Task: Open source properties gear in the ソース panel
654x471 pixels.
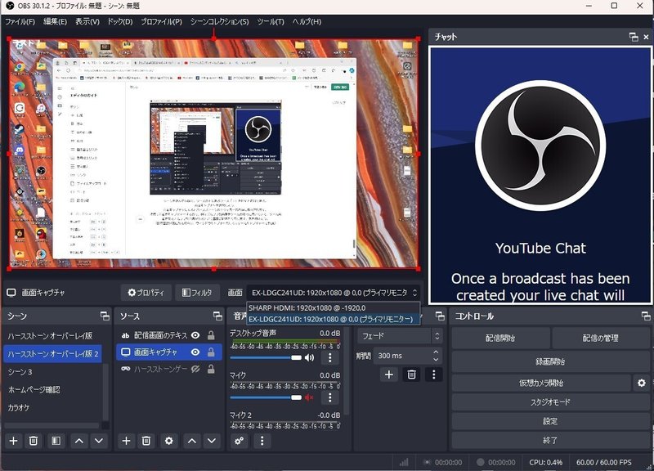Action: click(x=168, y=441)
